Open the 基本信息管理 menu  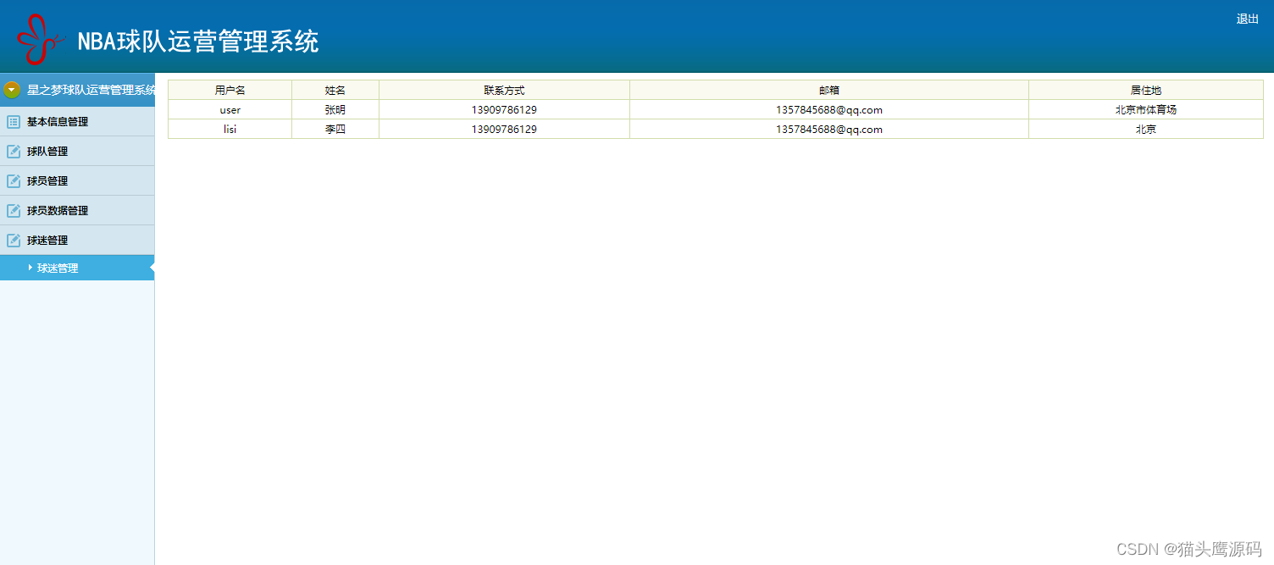click(x=77, y=122)
